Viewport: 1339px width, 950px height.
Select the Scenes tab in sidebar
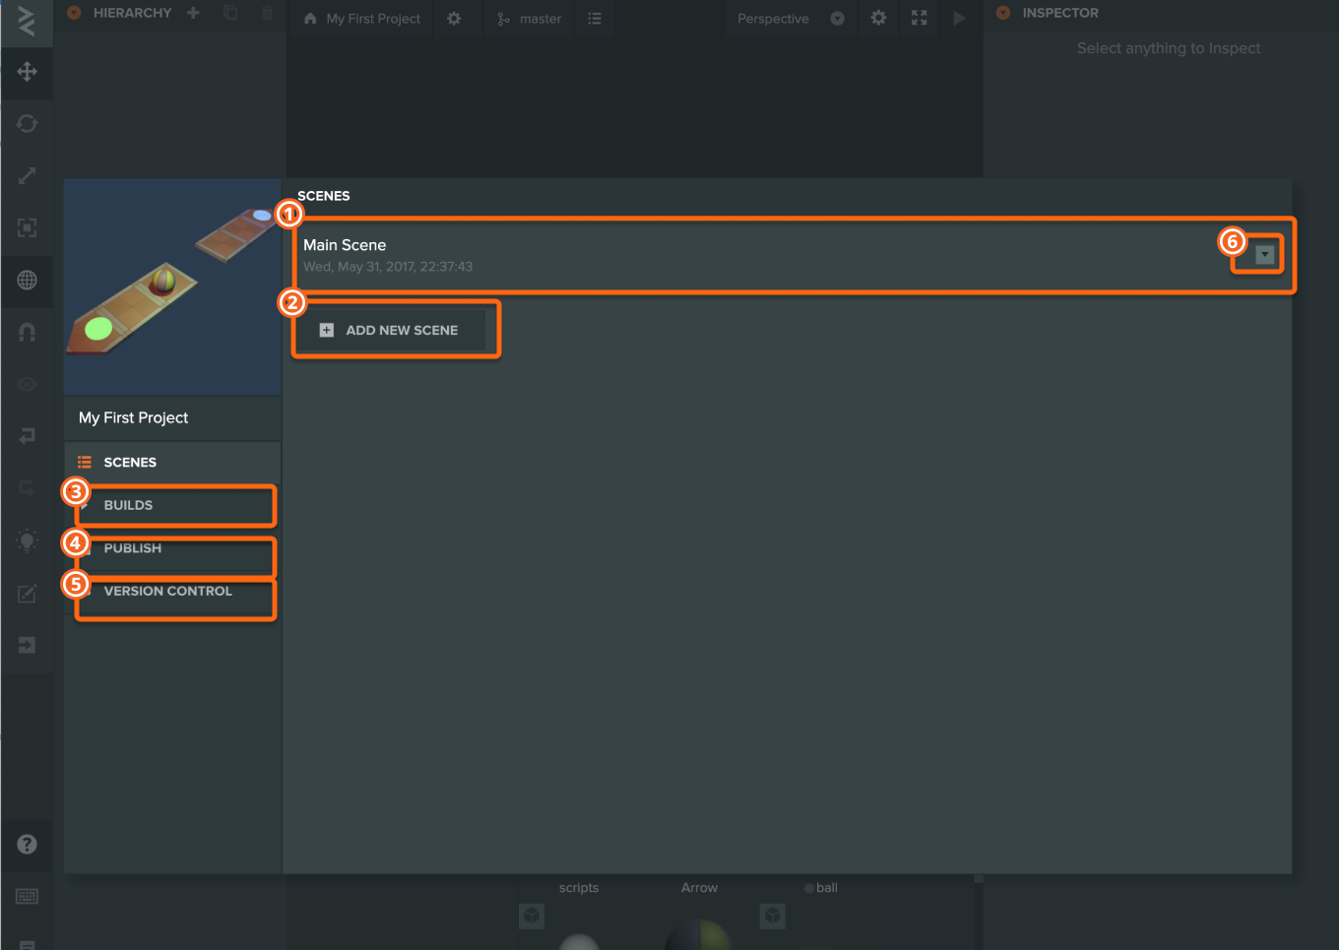[172, 462]
